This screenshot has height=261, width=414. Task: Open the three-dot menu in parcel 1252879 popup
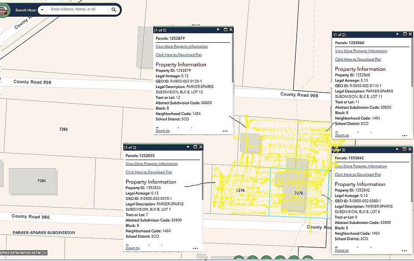point(225,131)
